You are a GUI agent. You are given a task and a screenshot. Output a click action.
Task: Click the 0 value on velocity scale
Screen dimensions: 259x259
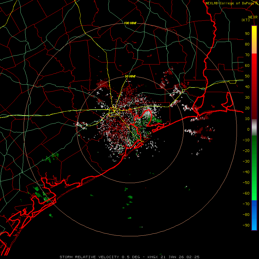[x=248, y=129]
